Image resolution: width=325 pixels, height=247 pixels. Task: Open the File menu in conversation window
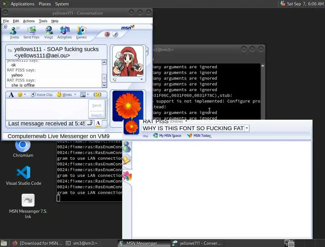click(6, 21)
